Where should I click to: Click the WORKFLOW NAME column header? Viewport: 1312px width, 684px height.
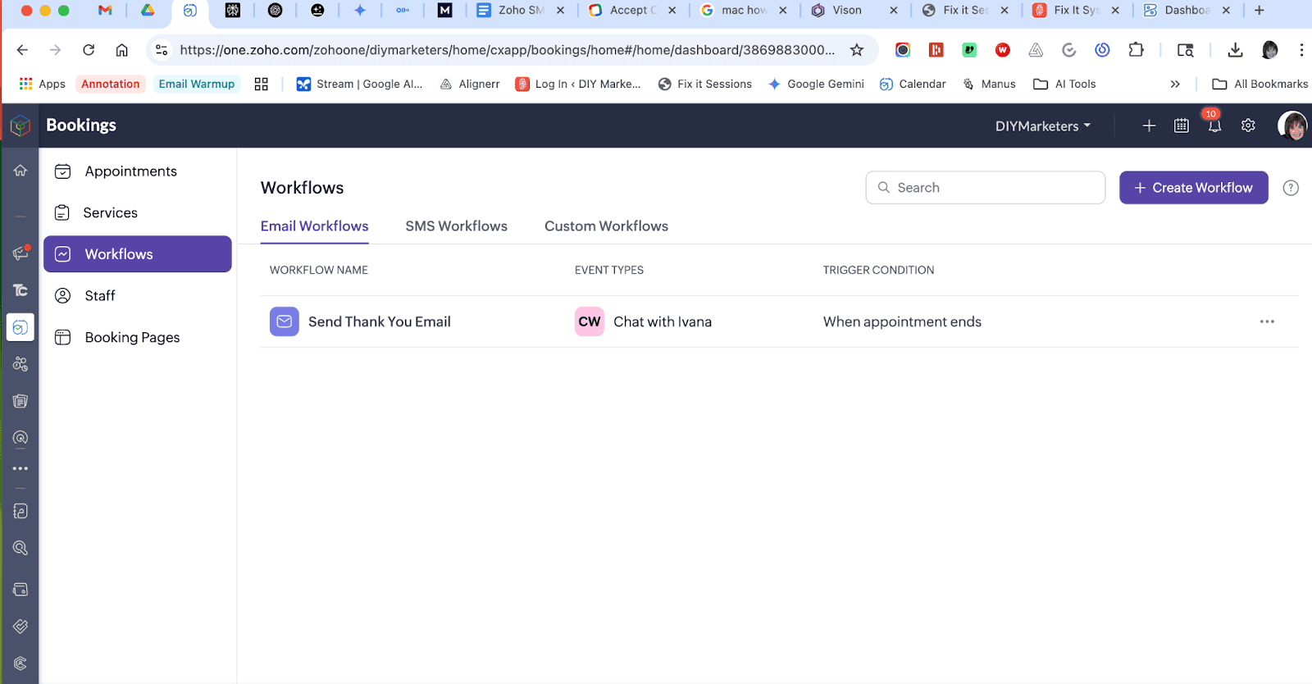coord(319,270)
